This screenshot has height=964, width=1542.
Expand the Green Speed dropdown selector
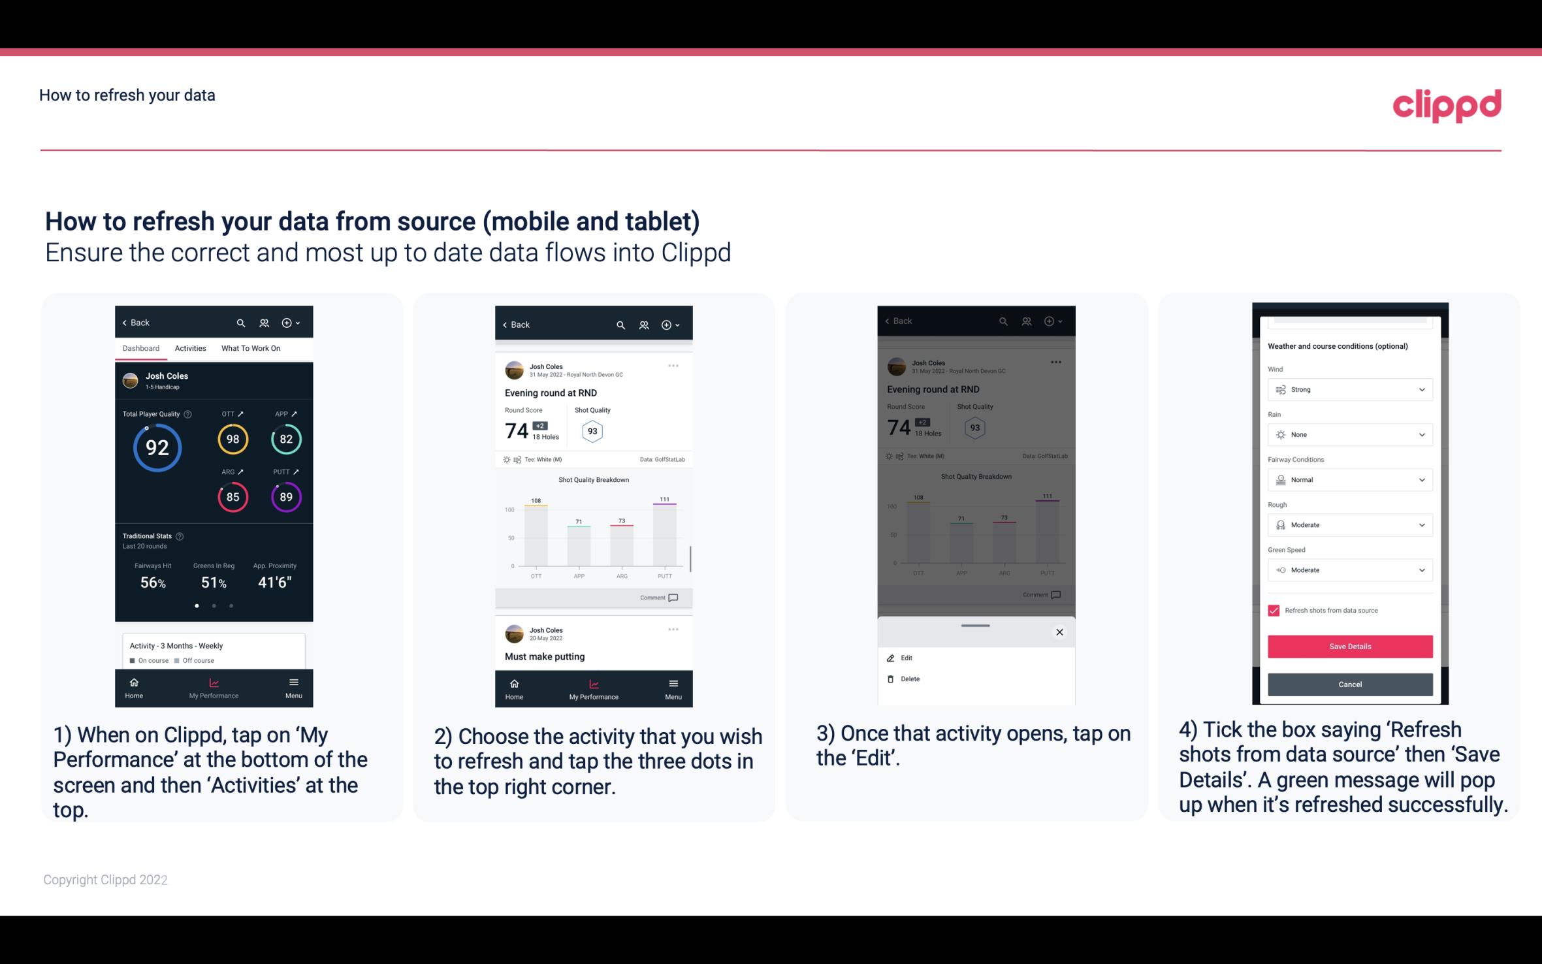click(x=1348, y=570)
